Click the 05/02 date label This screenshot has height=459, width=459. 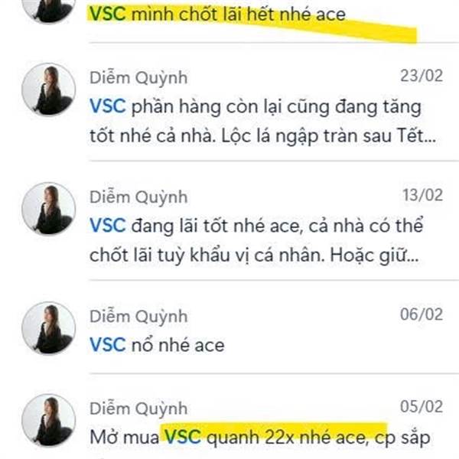point(422,407)
